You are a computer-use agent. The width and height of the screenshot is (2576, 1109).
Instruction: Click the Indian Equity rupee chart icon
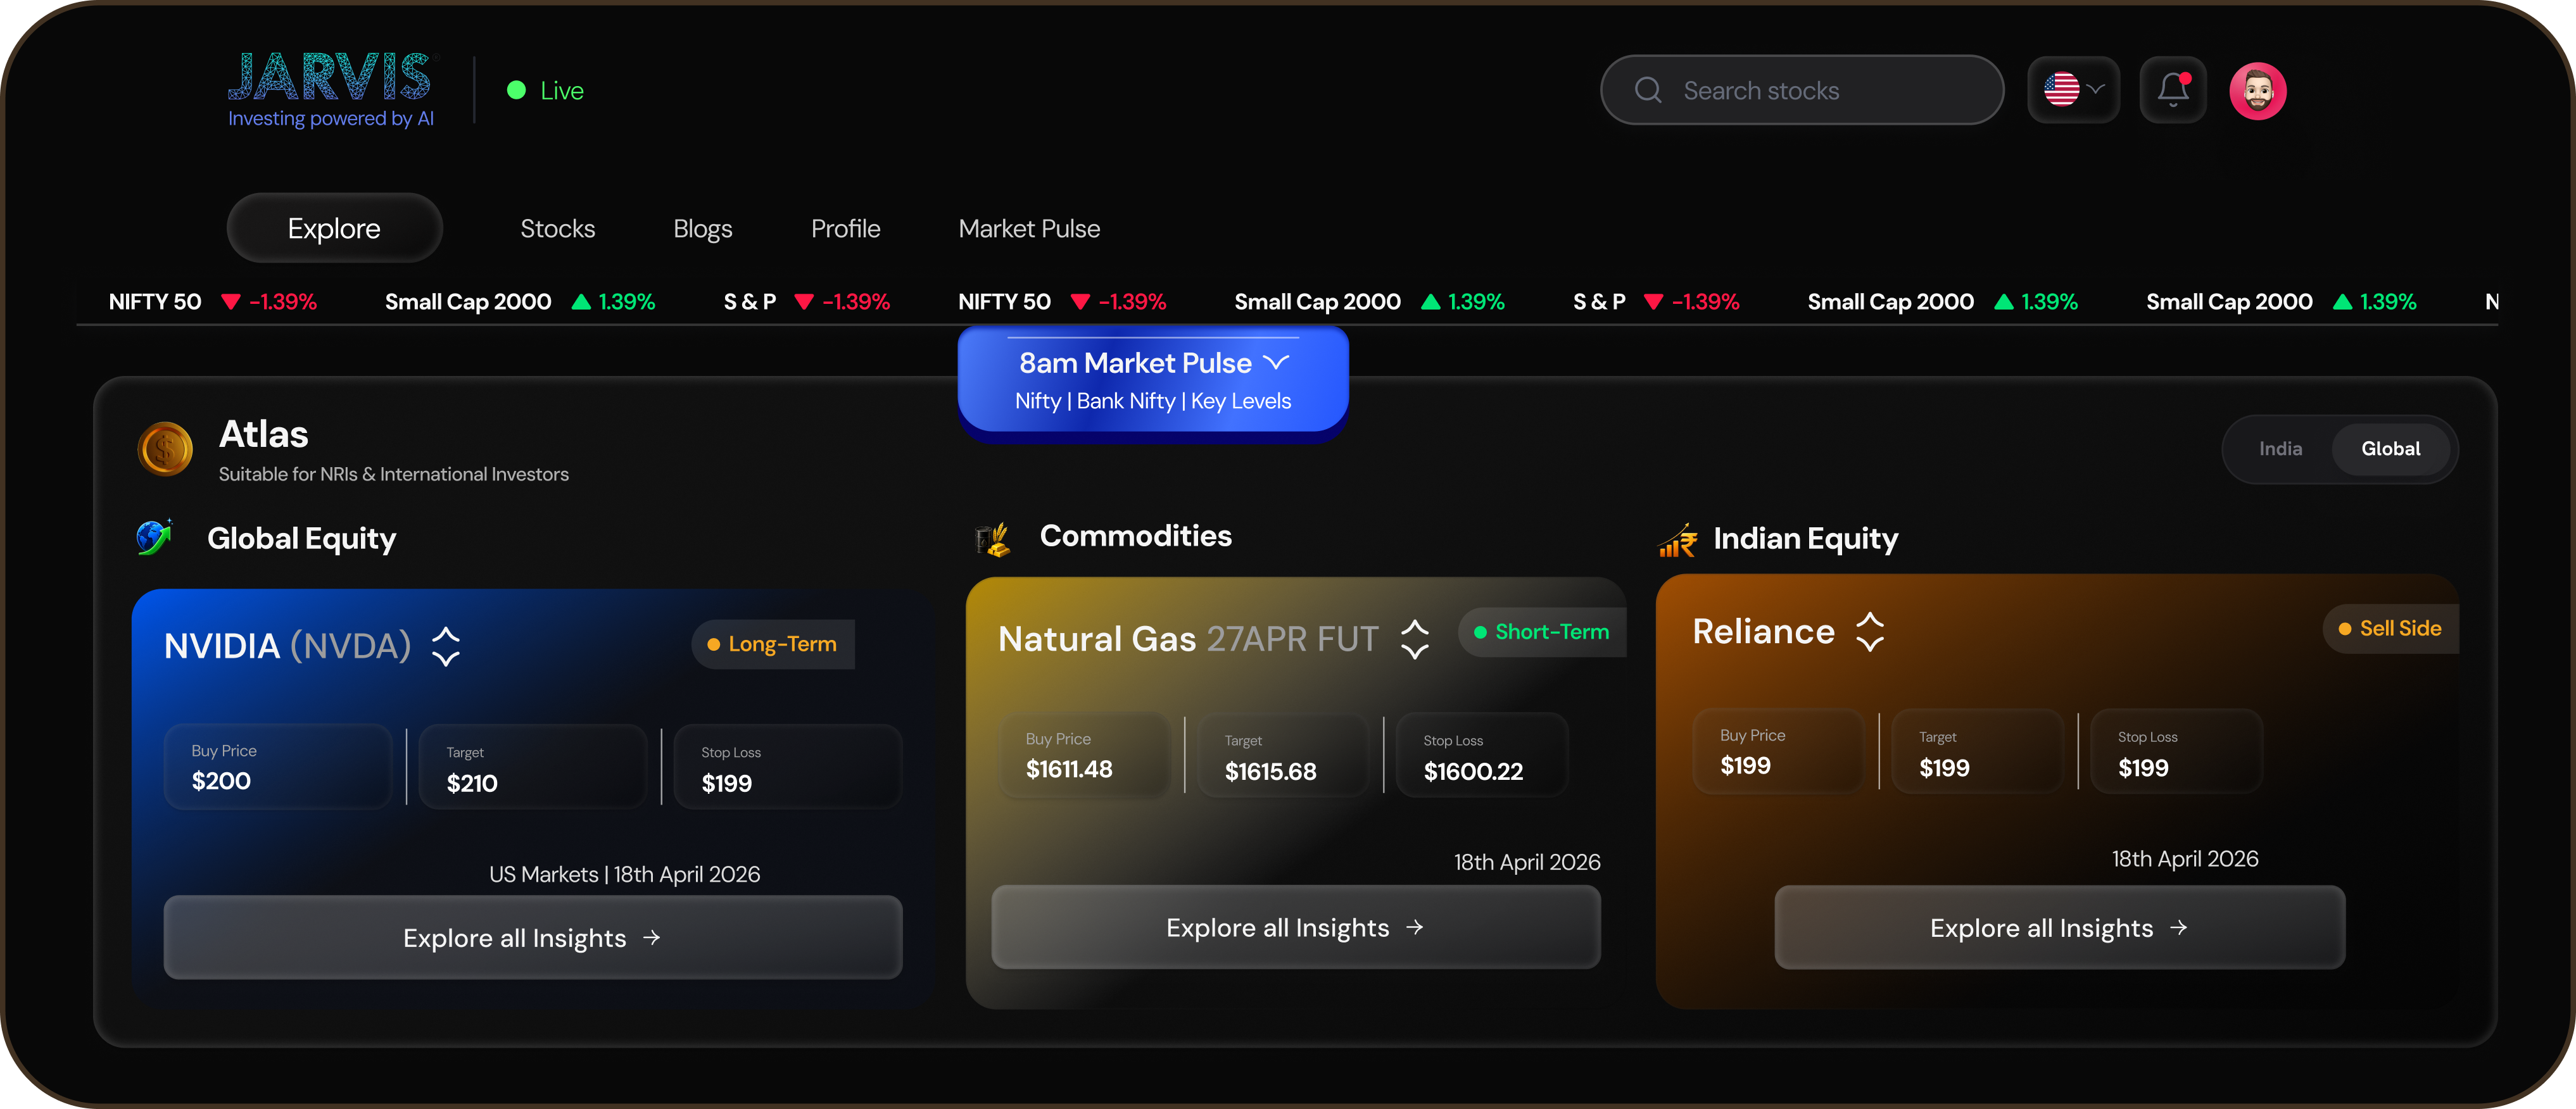pyautogui.click(x=1678, y=540)
